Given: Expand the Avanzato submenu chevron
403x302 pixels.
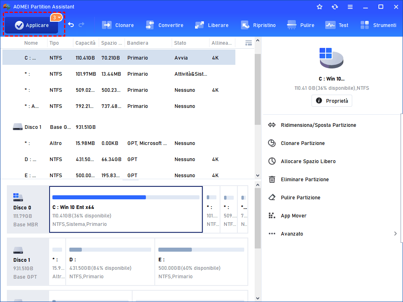Looking at the screenshot, I should click(395, 234).
